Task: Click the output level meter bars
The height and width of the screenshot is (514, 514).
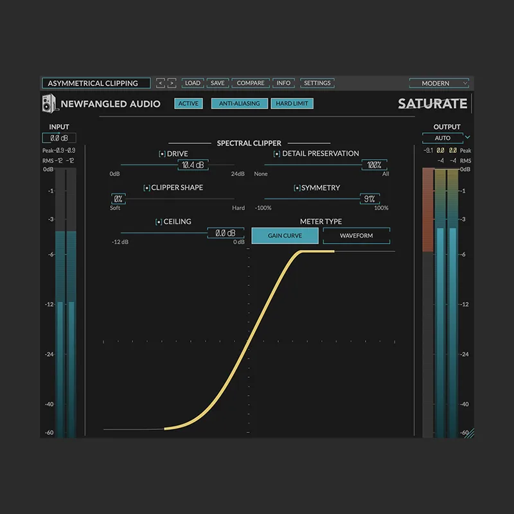Action: tap(447, 303)
